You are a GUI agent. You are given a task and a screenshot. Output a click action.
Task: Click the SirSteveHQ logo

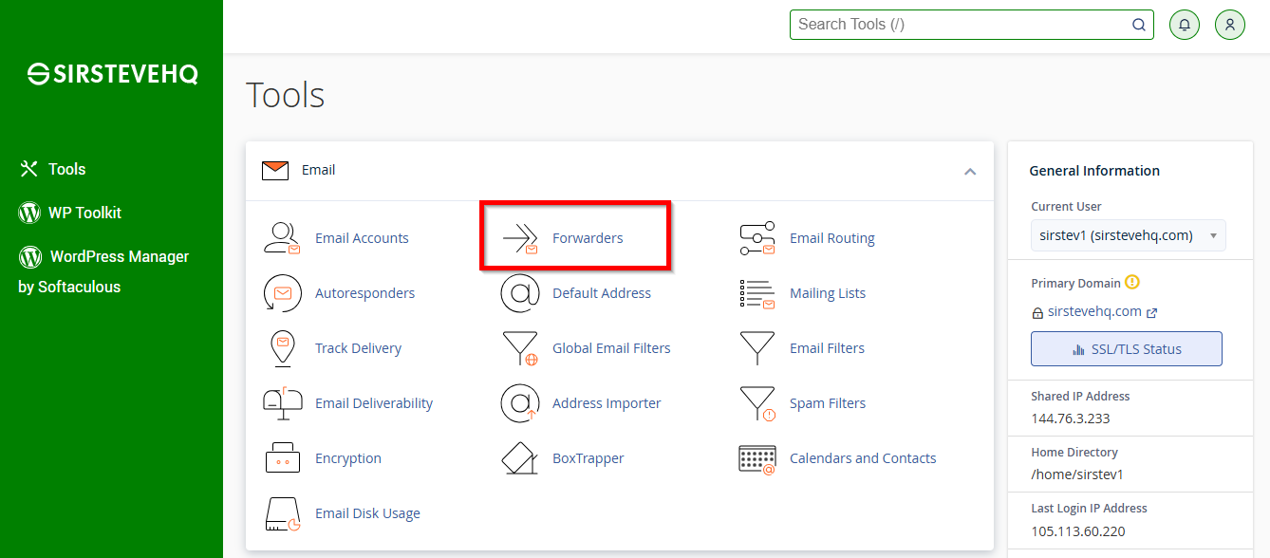112,74
